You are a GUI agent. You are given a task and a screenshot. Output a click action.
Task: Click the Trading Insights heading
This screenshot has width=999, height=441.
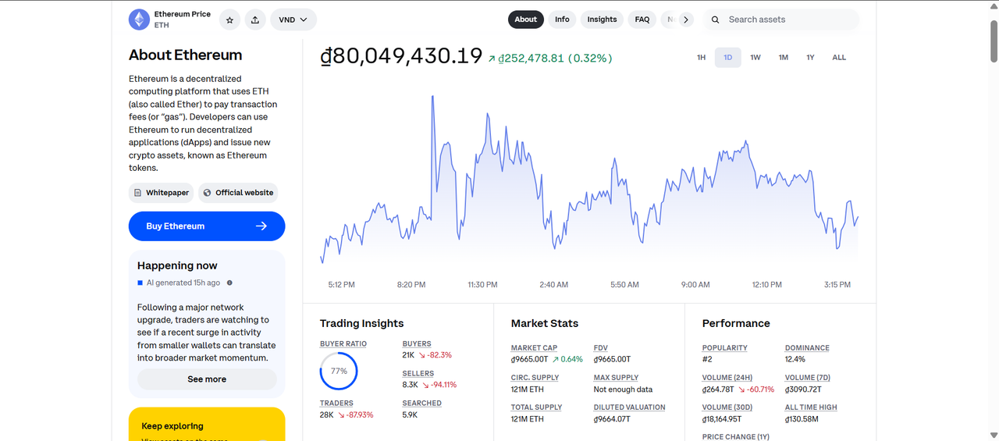[362, 323]
